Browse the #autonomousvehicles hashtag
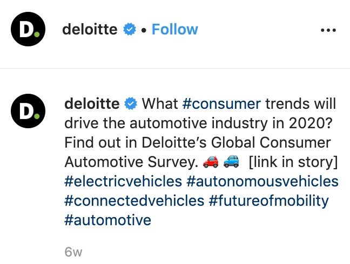Screen dimensions: 350x264 point(262,181)
